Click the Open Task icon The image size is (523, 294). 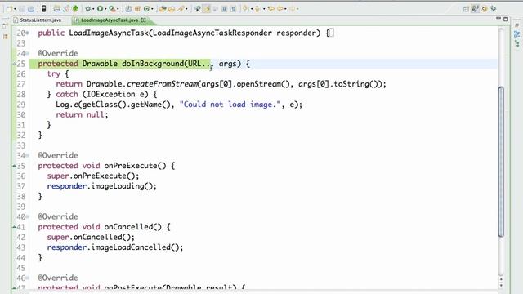tap(172, 9)
